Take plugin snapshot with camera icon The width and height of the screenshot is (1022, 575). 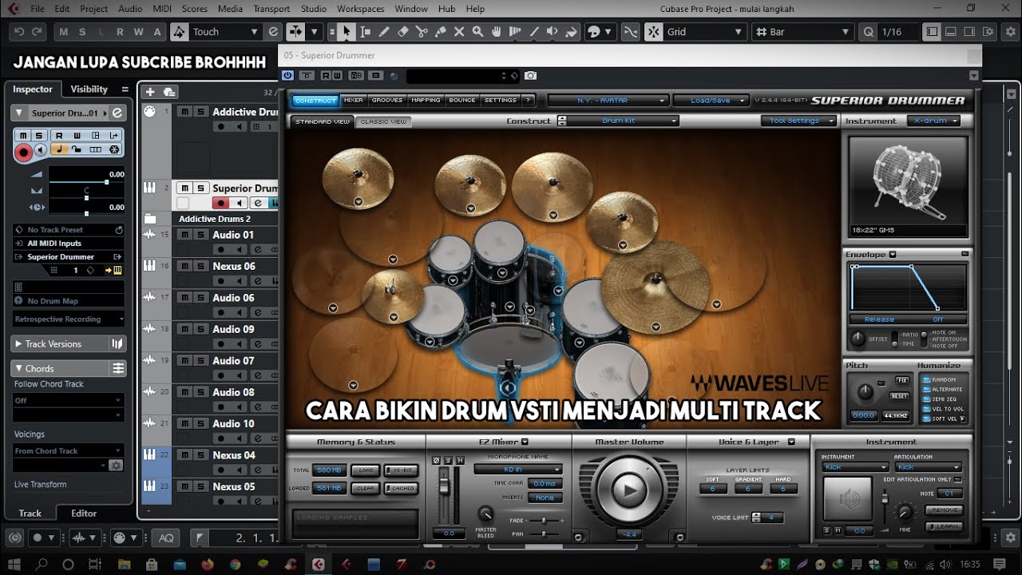pyautogui.click(x=531, y=76)
